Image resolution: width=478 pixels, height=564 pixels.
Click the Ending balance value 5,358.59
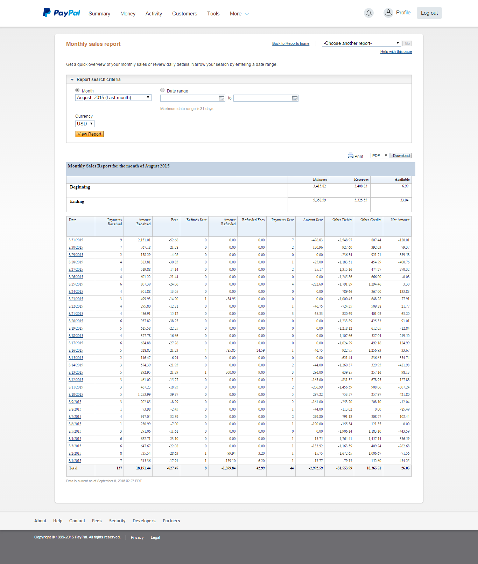(x=319, y=200)
